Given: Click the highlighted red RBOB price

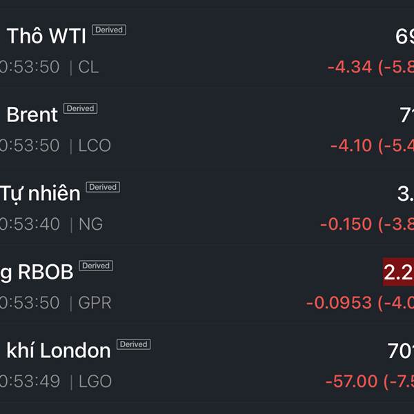Looking at the screenshot, I should pyautogui.click(x=398, y=272).
